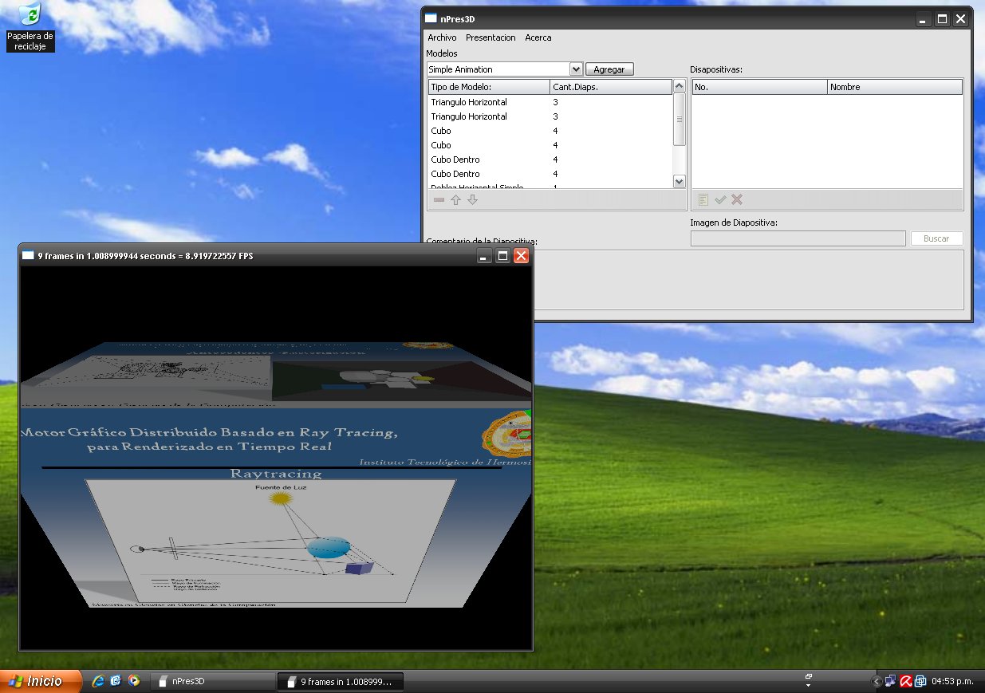The image size is (985, 693).
Task: Click the red X delete slide icon
Action: click(x=737, y=199)
